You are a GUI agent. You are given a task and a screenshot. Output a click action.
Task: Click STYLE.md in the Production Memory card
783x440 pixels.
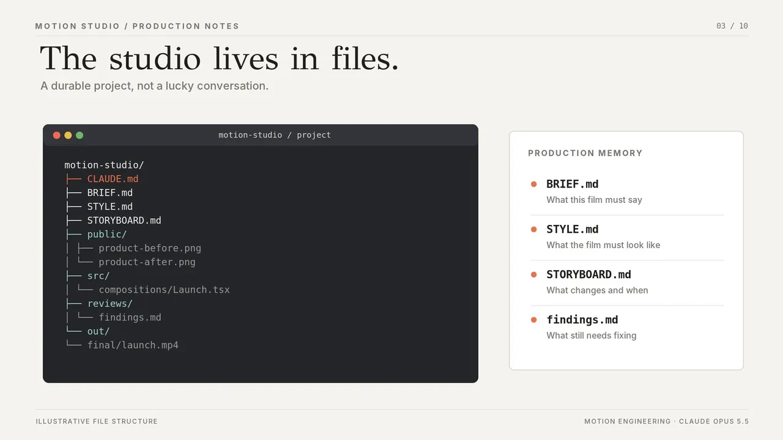coord(573,229)
